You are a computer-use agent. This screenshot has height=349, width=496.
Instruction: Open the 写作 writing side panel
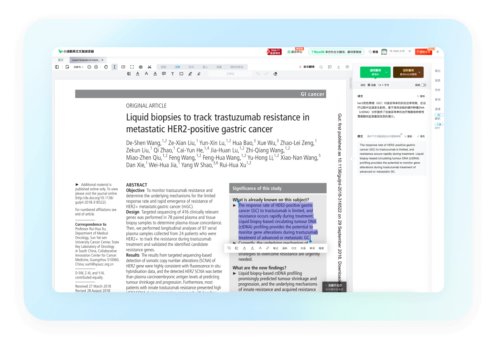[x=438, y=90]
